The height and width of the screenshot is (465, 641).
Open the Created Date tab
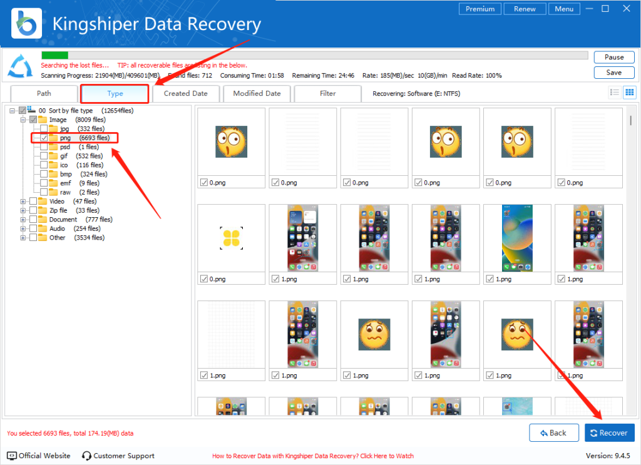(185, 93)
